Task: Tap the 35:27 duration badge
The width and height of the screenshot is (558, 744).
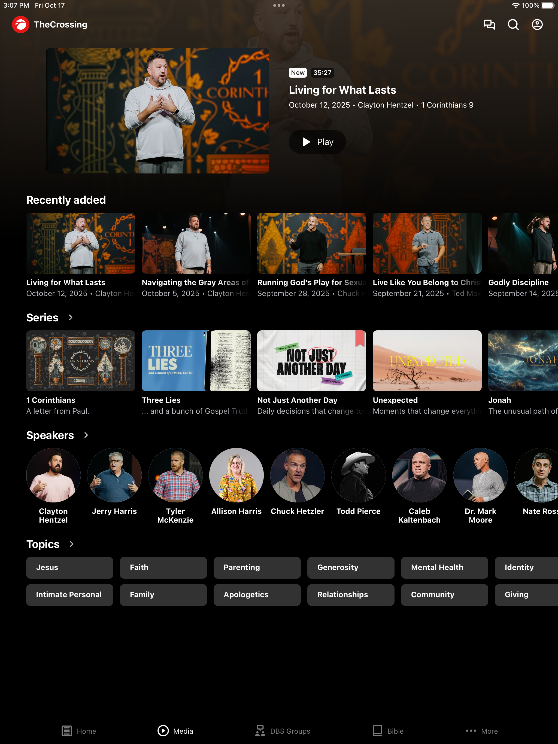Action: pyautogui.click(x=322, y=73)
